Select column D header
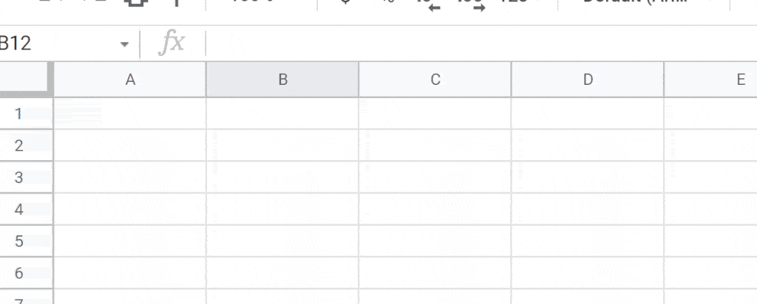757x304 pixels. point(588,80)
